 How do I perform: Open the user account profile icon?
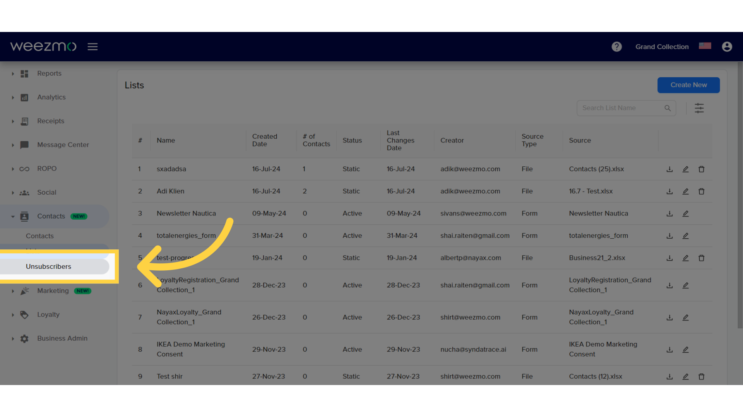point(727,47)
